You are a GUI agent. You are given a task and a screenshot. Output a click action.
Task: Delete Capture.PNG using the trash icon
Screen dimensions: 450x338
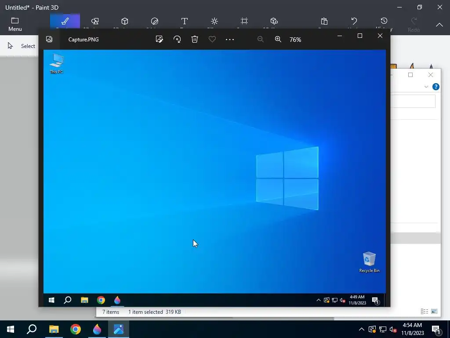pos(195,39)
